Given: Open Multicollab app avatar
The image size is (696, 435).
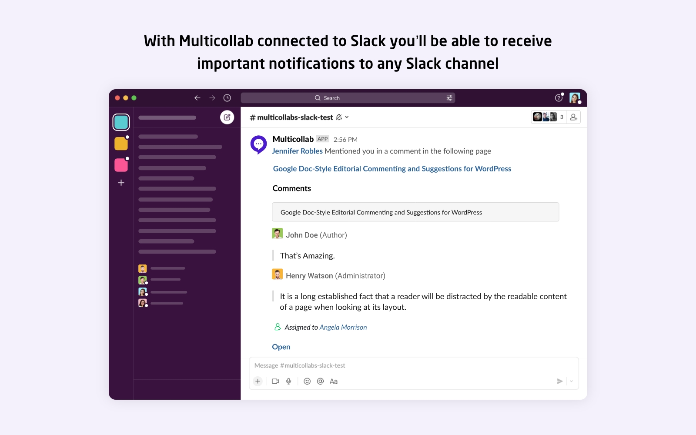Looking at the screenshot, I should point(258,144).
